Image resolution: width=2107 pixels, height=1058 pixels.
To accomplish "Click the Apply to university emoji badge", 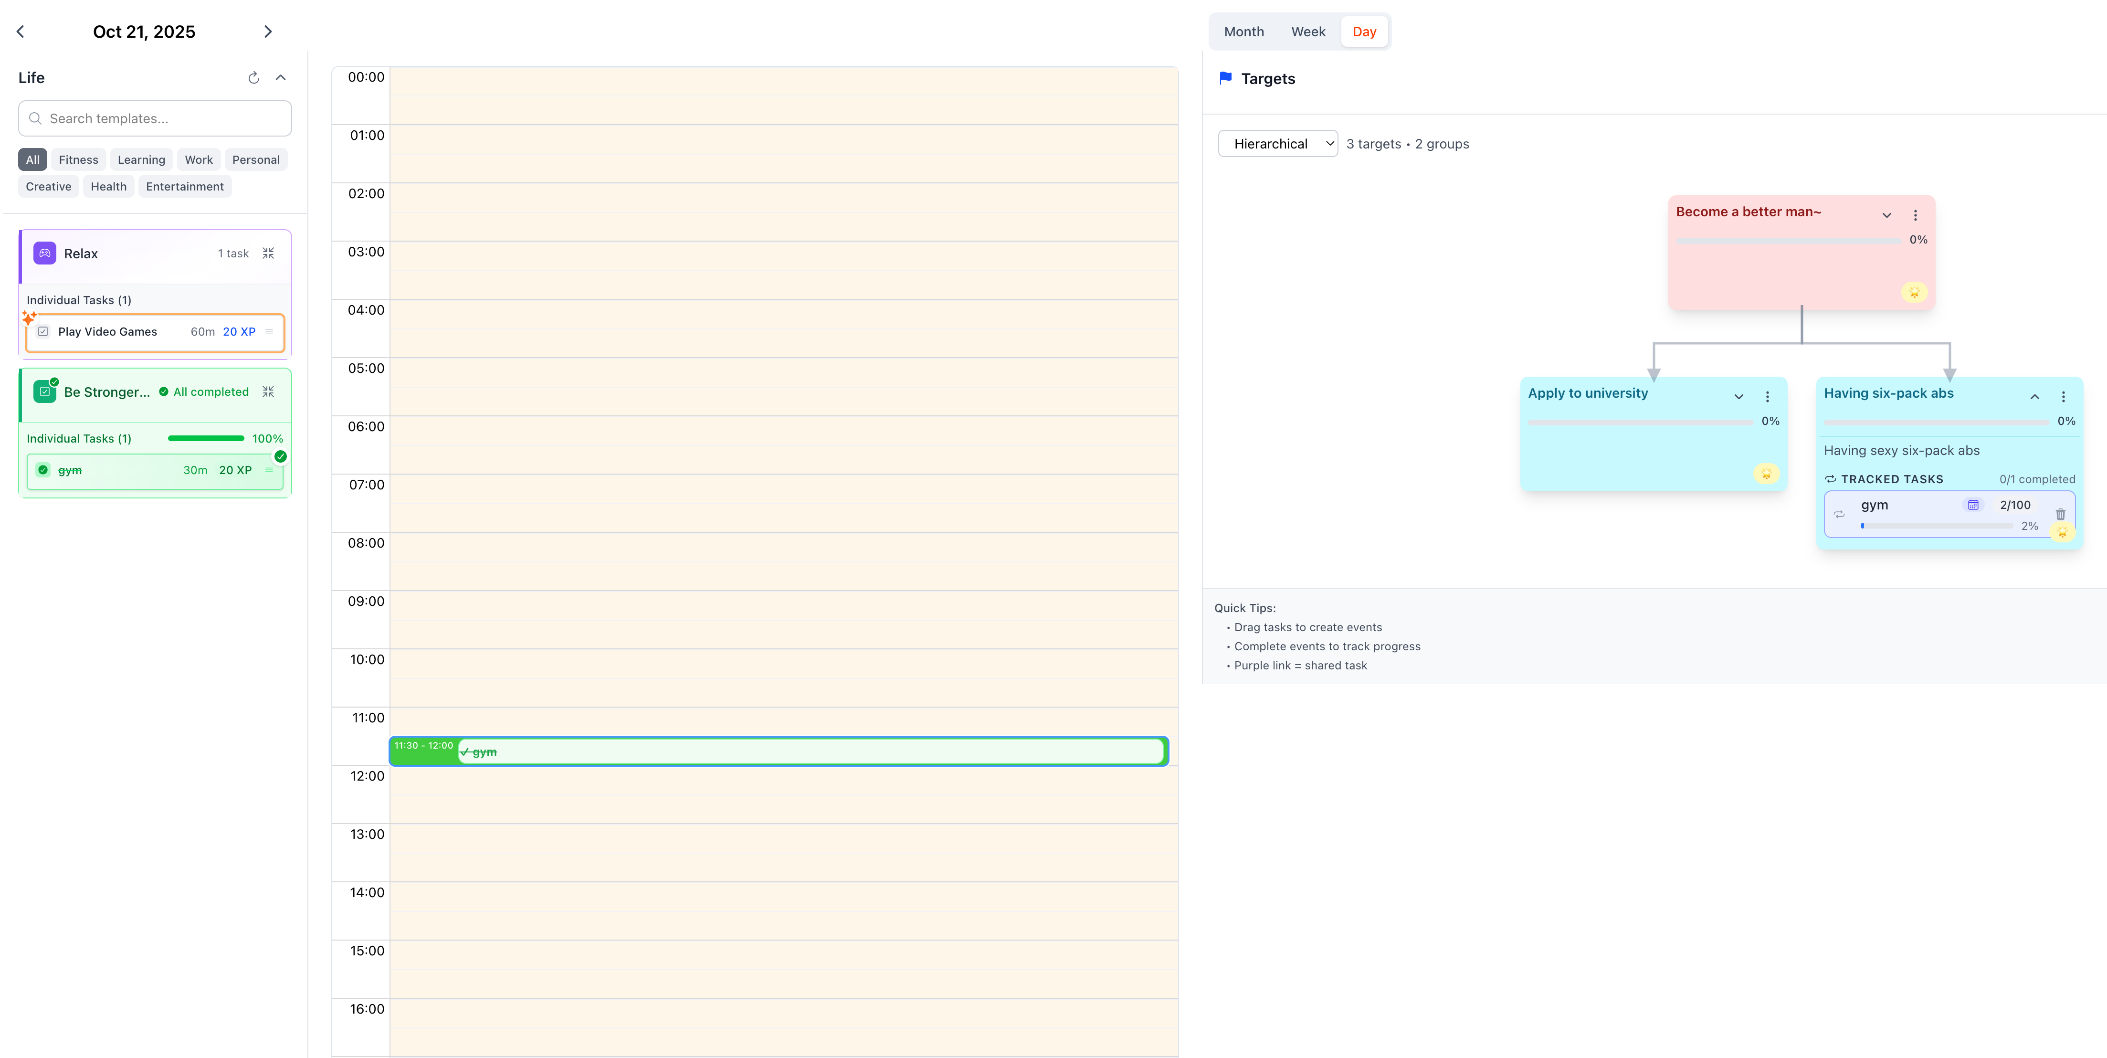I will [1766, 474].
